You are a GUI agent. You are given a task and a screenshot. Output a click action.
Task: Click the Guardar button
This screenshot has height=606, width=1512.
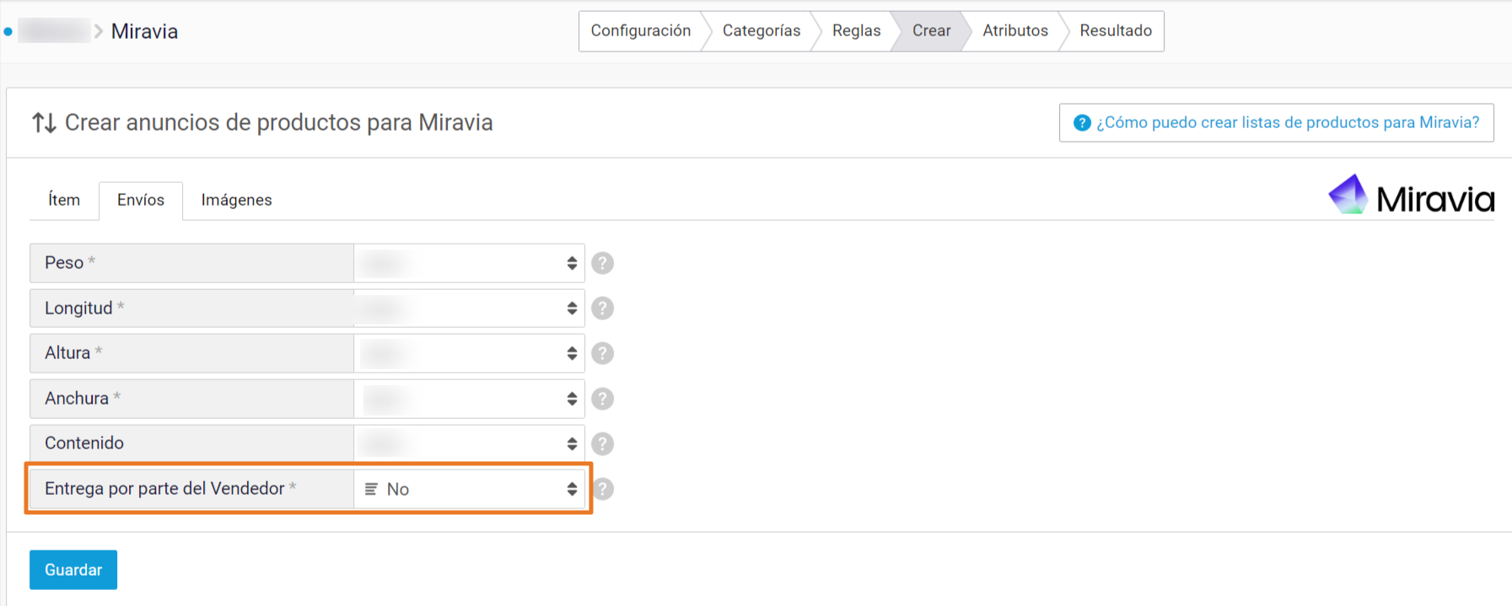(x=73, y=570)
